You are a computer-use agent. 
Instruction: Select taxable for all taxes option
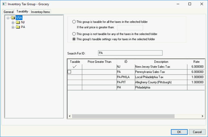pyautogui.click(x=74, y=22)
